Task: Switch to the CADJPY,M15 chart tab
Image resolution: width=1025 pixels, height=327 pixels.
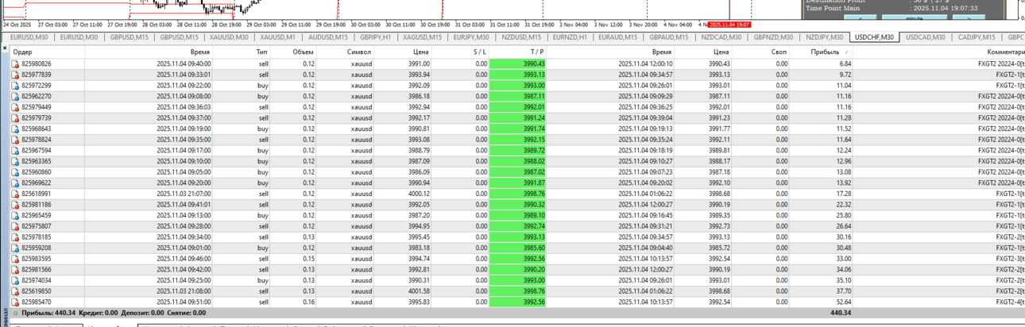Action: (977, 37)
